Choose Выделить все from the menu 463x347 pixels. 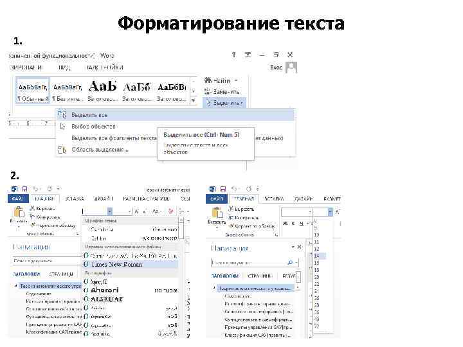(176, 115)
